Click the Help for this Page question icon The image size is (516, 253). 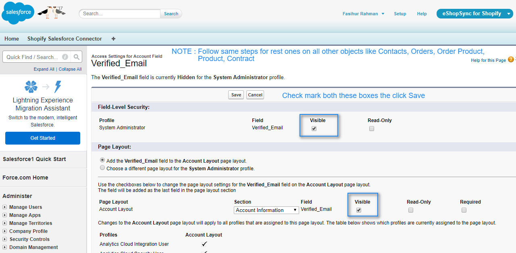click(x=511, y=60)
